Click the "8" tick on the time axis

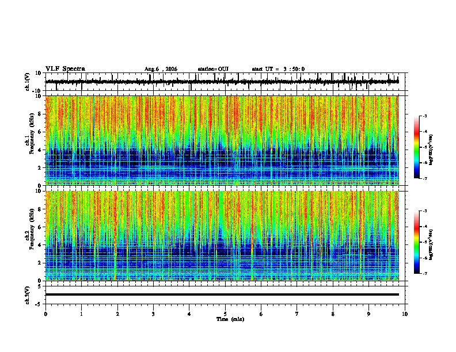[333, 314]
